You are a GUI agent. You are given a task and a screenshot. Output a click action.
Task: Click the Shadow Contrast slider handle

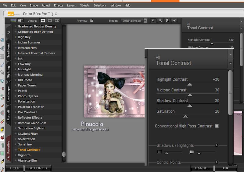tap(190, 106)
